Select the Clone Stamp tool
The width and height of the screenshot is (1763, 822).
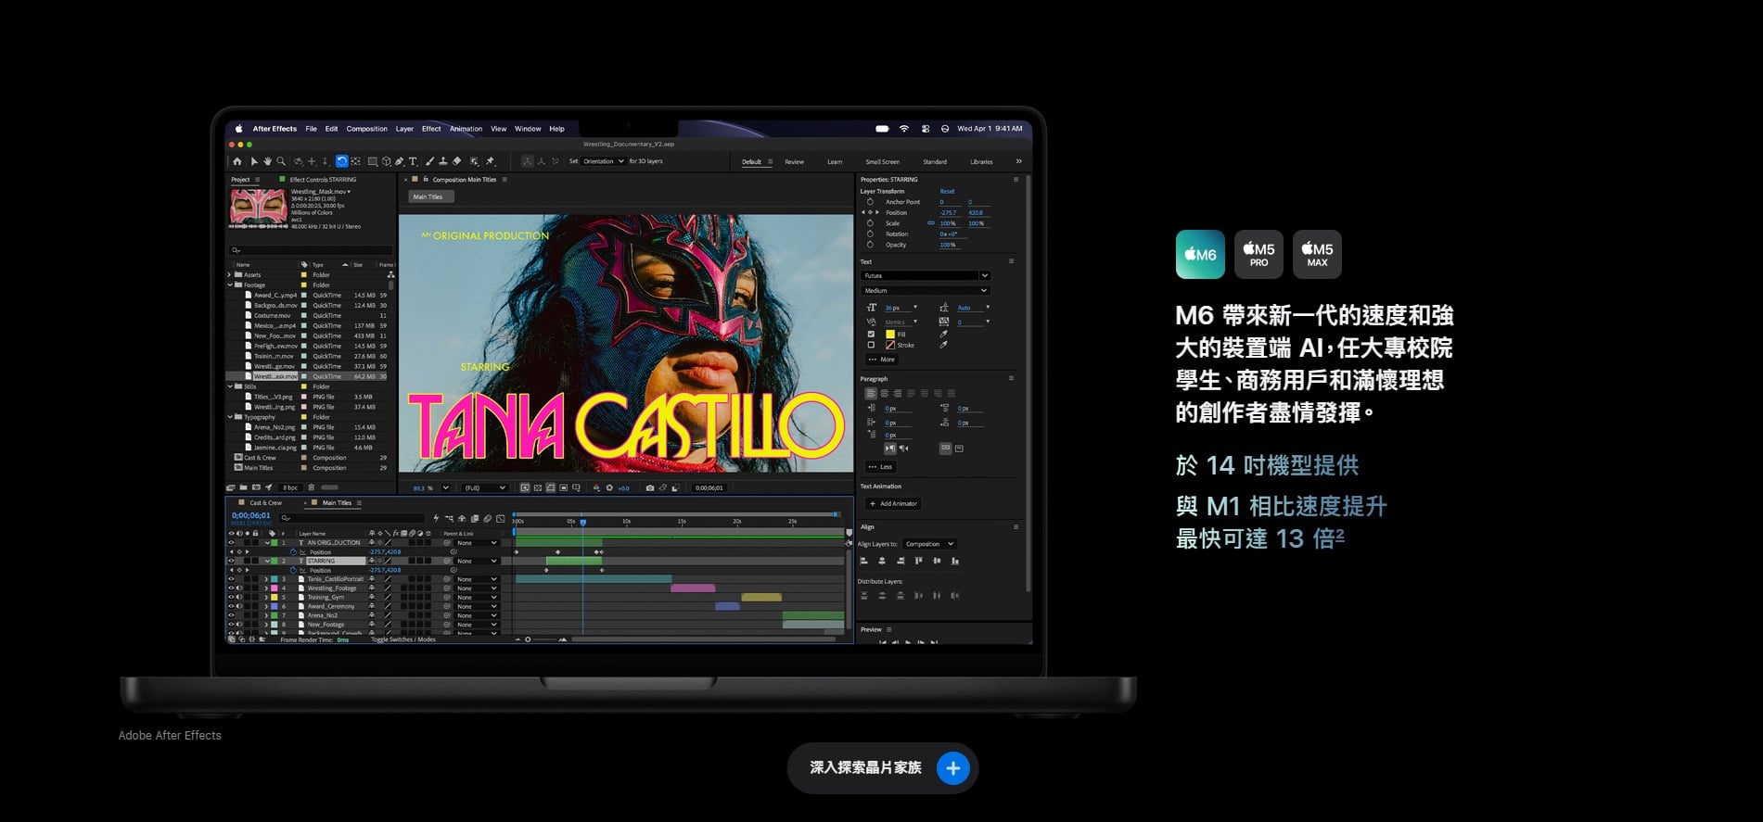pos(442,161)
